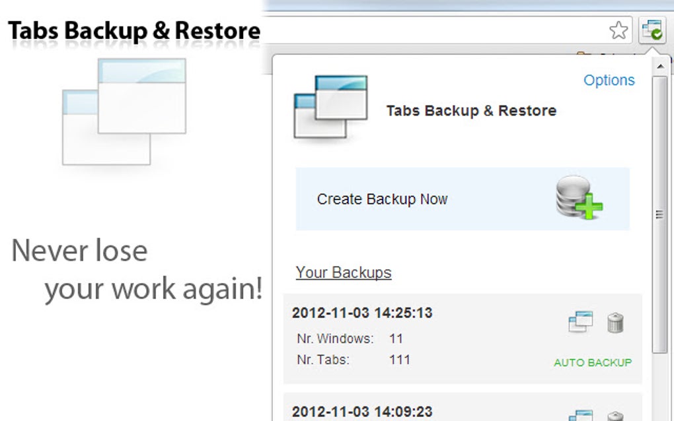Open the Options page
This screenshot has height=421, width=674.
coord(609,80)
